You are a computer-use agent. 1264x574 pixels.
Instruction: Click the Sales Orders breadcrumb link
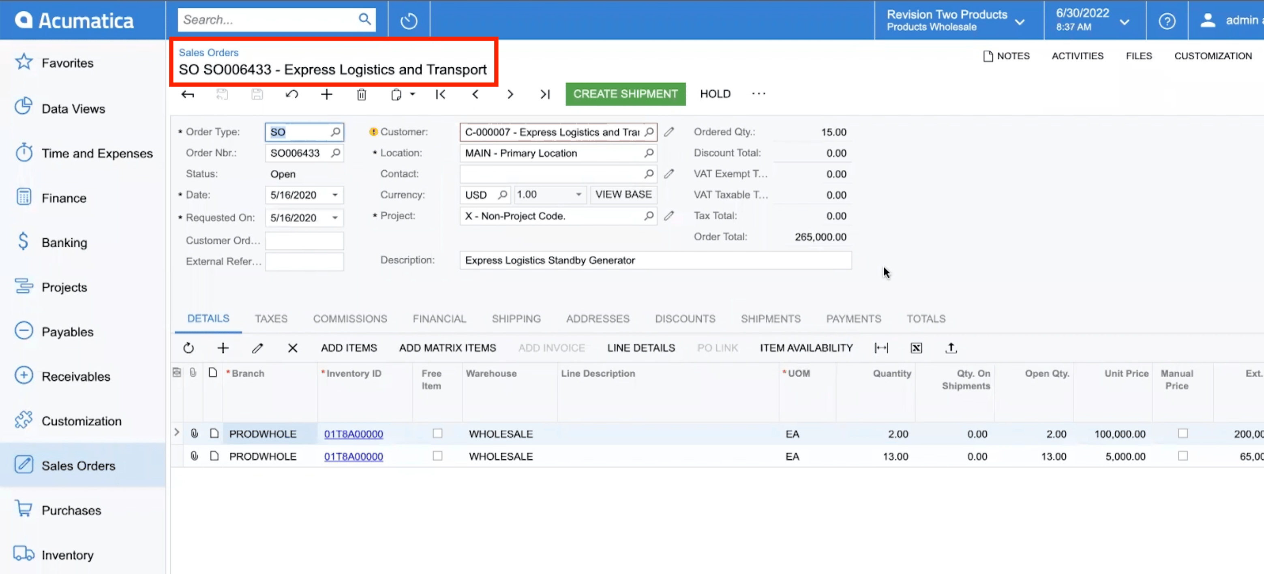(x=208, y=52)
